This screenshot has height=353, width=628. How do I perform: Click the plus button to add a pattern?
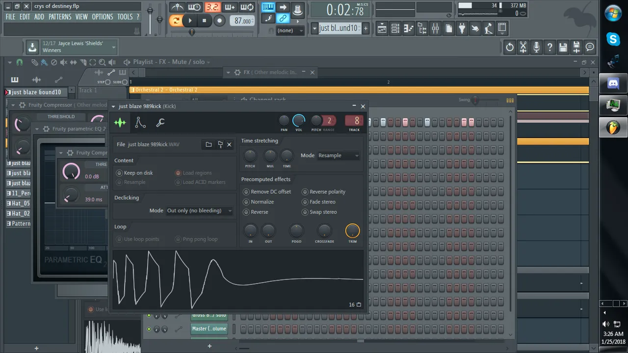(366, 28)
